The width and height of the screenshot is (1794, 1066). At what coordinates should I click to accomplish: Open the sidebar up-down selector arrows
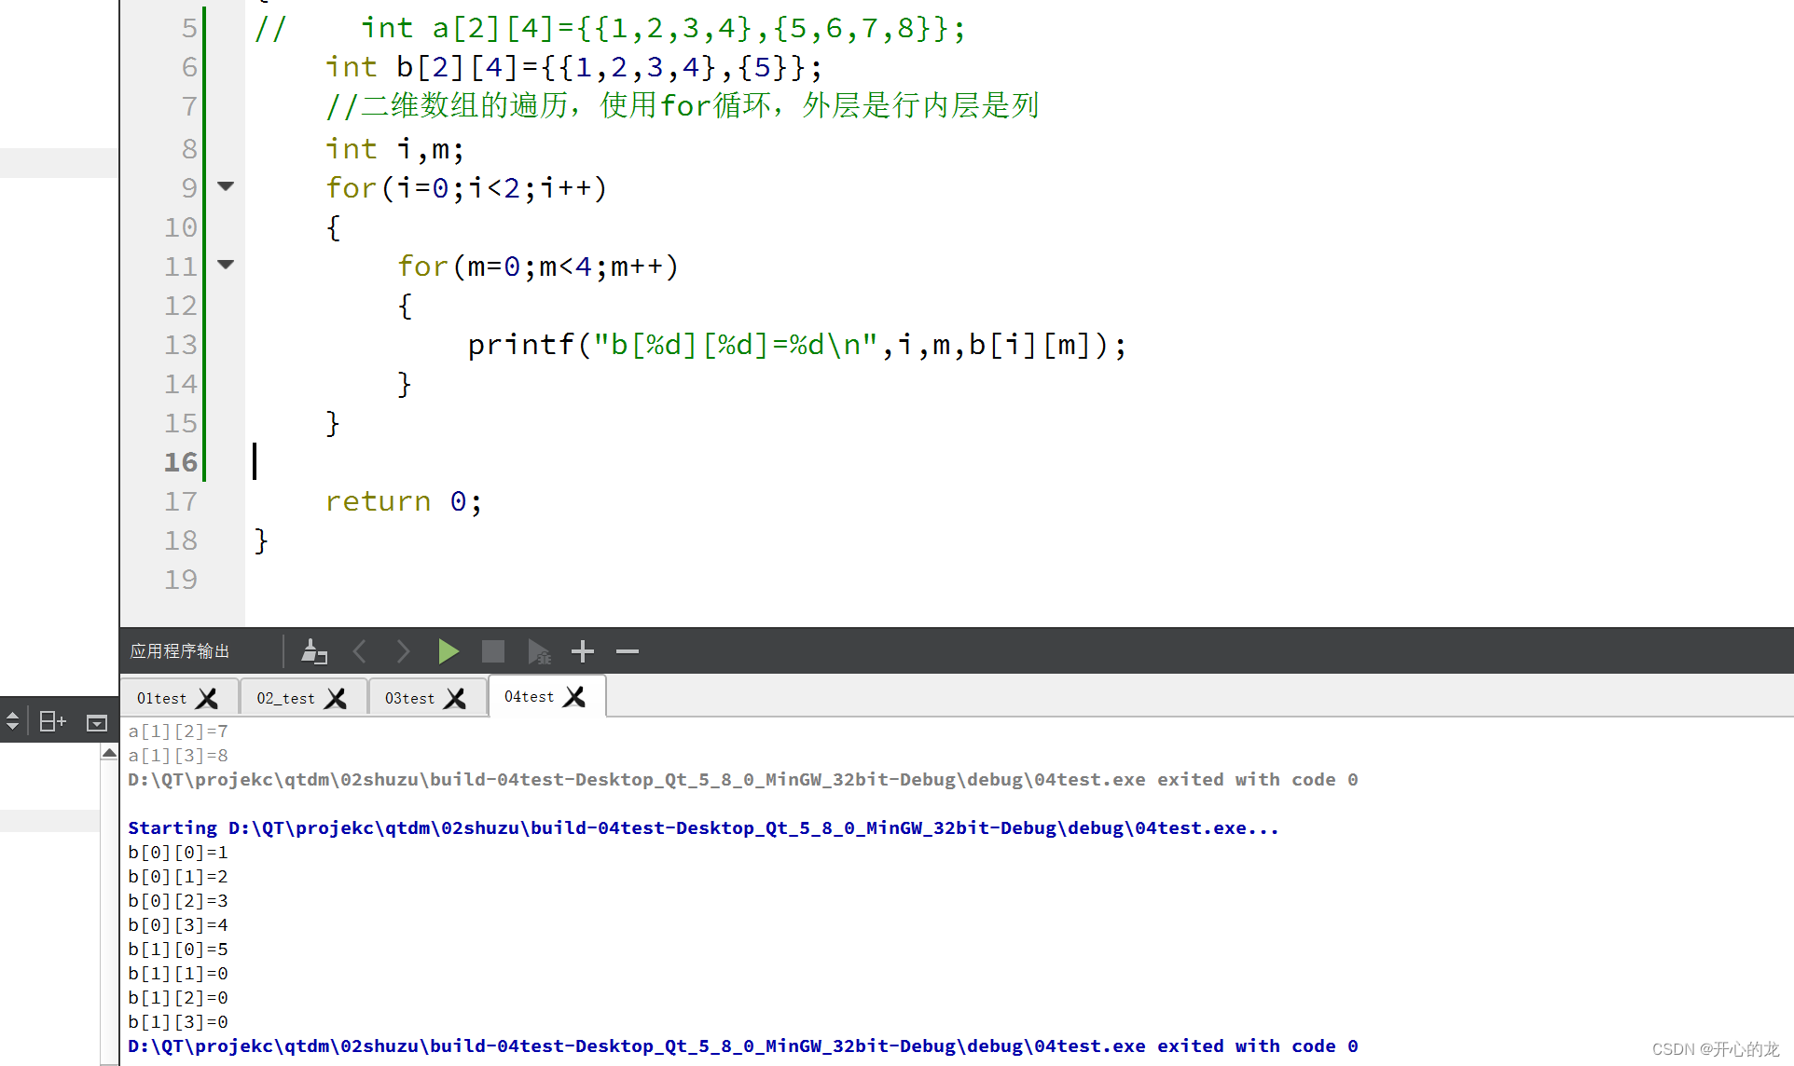[x=13, y=721]
